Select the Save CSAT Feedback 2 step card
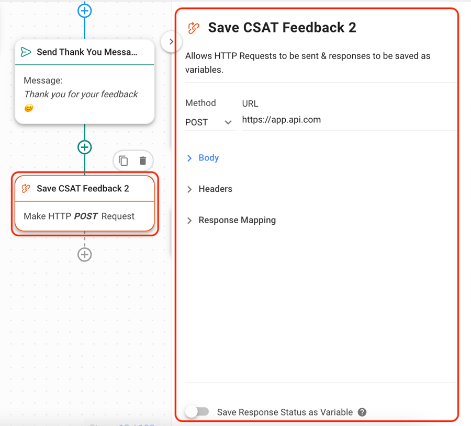The width and height of the screenshot is (471, 426). [85, 204]
